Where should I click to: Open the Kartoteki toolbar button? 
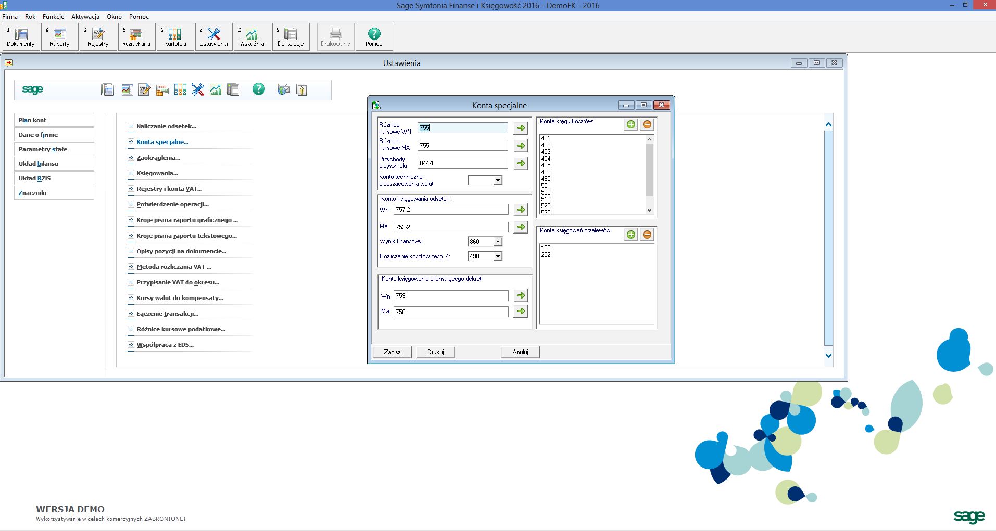pyautogui.click(x=175, y=37)
